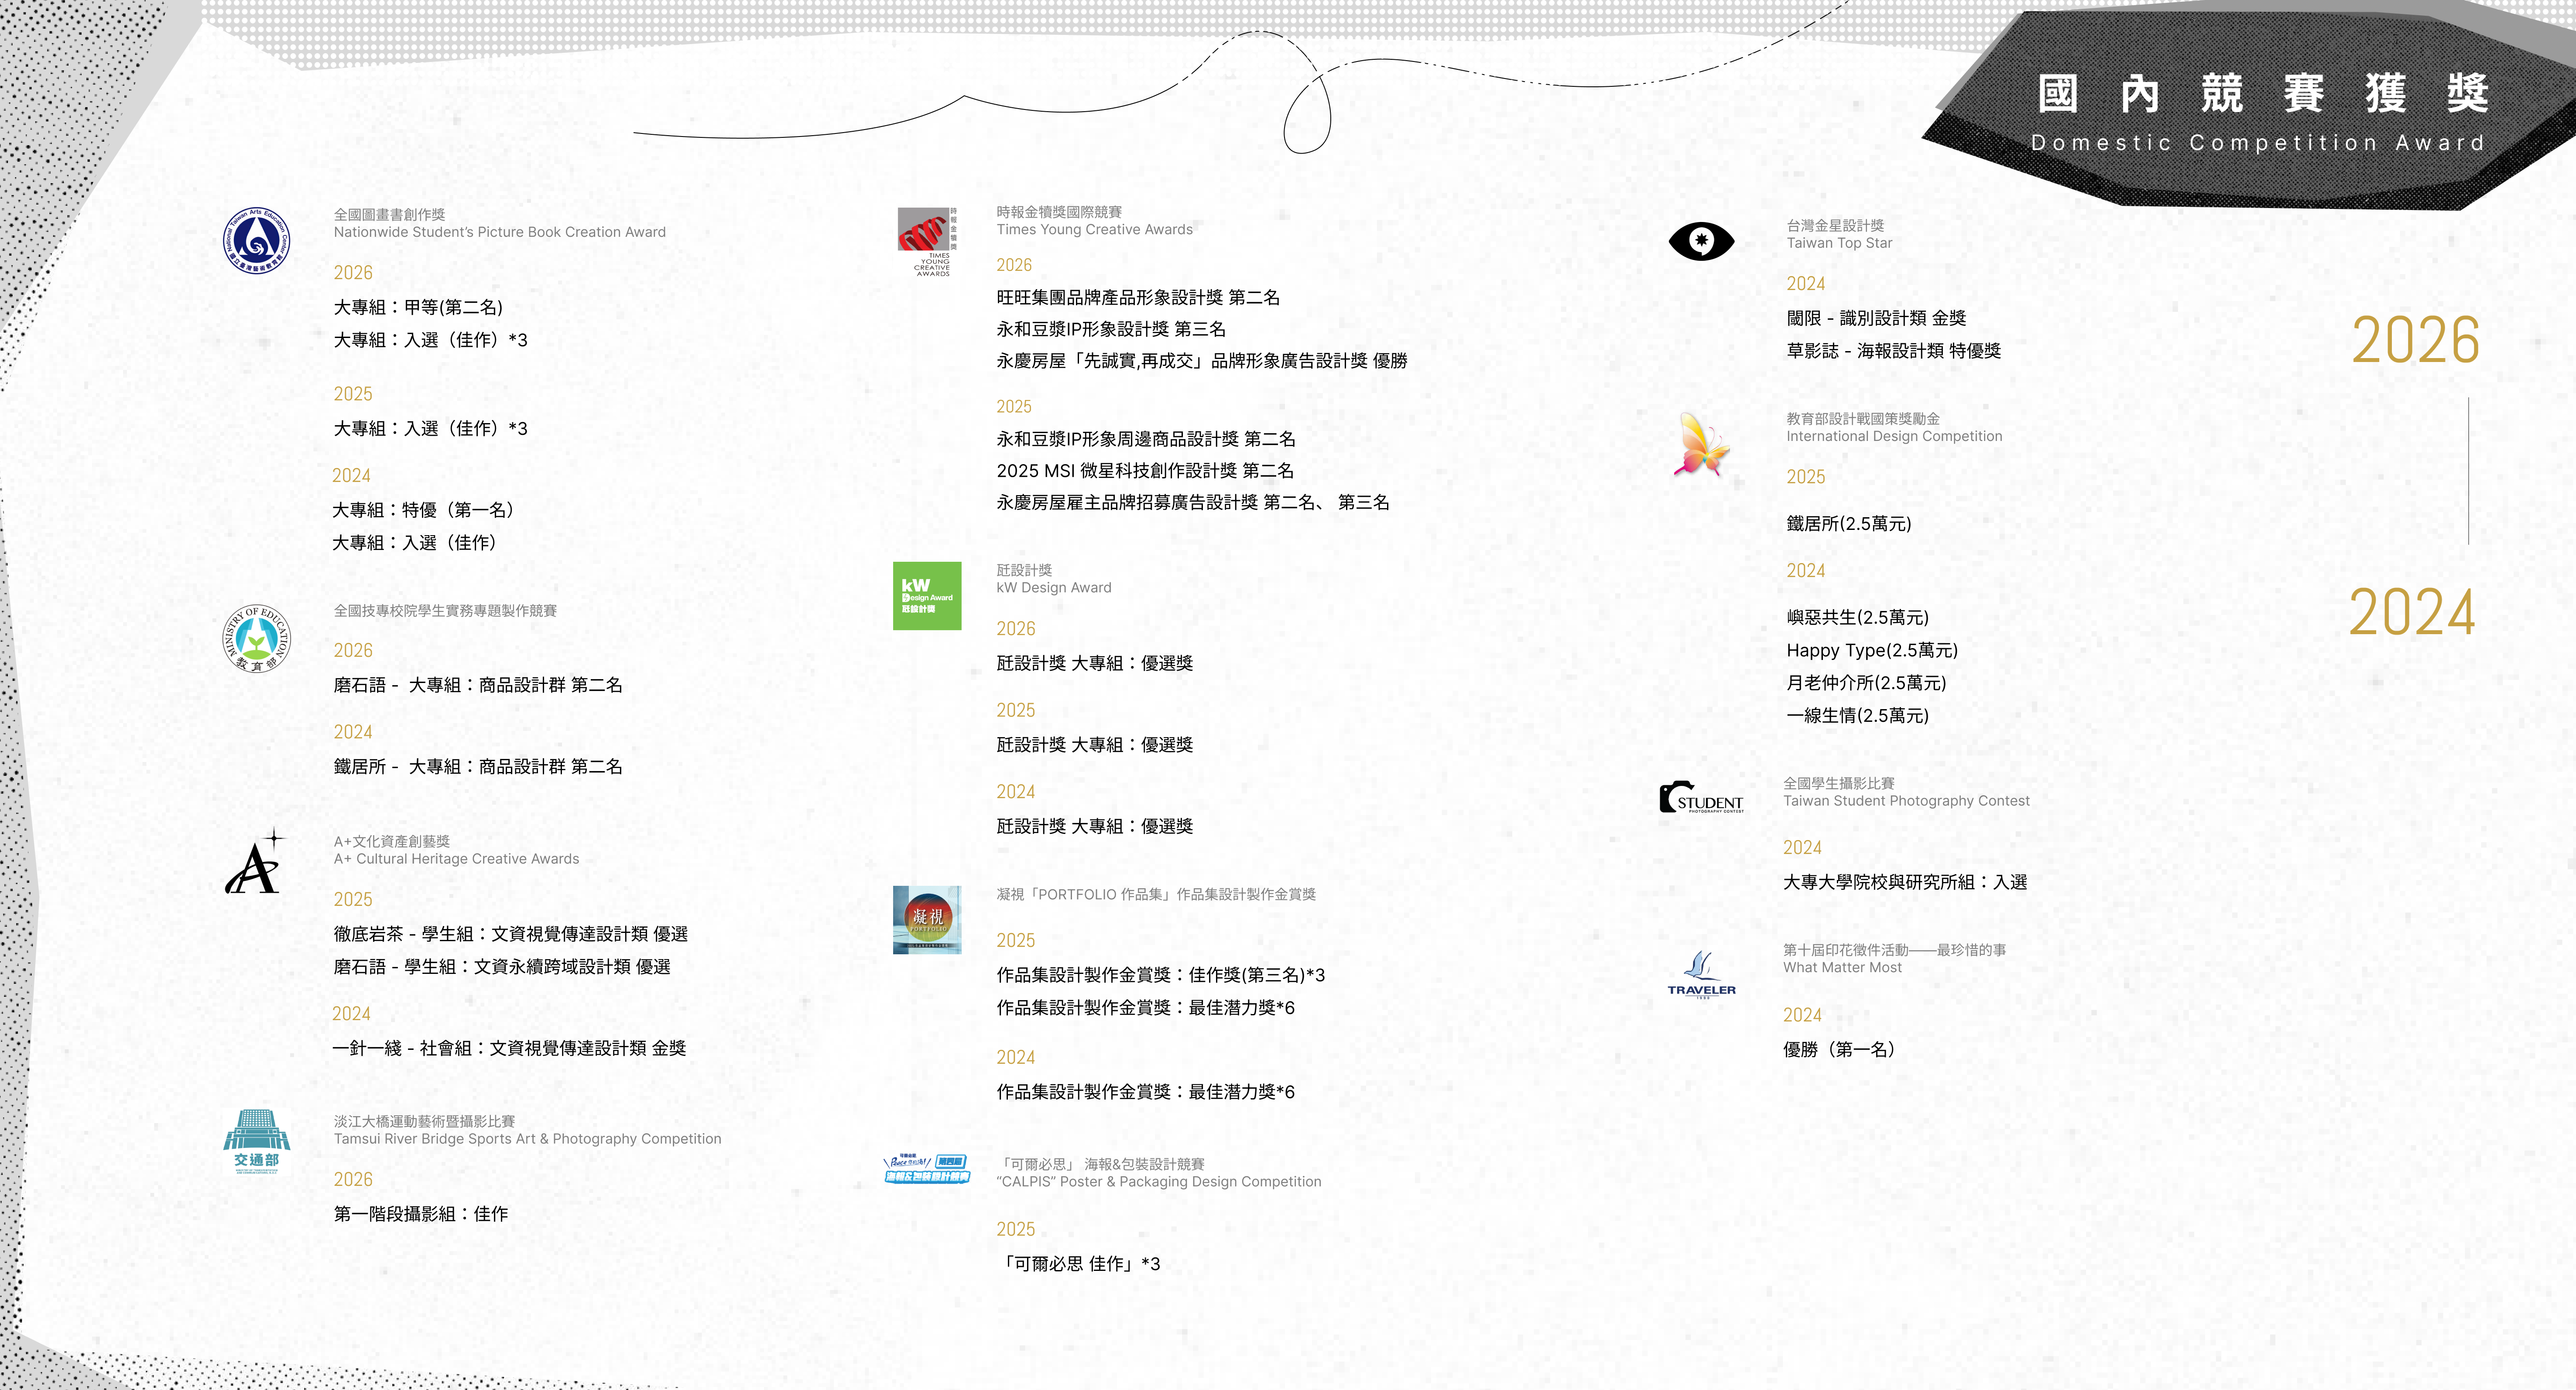This screenshot has width=2576, height=1390.
Task: Click '徹底岩茶 - 學生組' award line
Action: point(510,933)
